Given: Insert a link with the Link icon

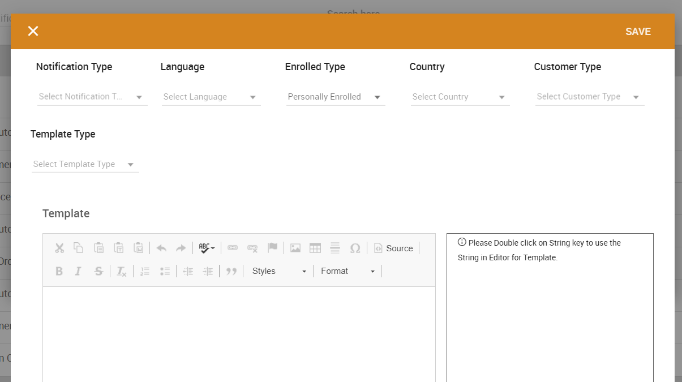Looking at the screenshot, I should click(x=233, y=248).
